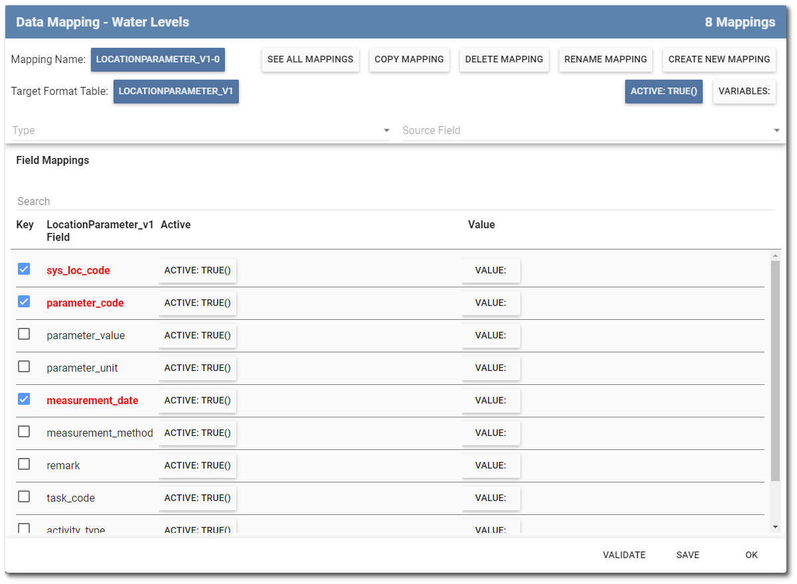Click SEE ALL MAPPINGS

310,59
